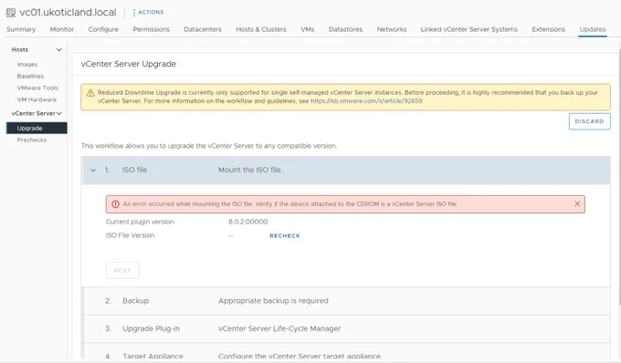Open the Datacenters tab
Screen dimensions: 621x363
coord(203,29)
